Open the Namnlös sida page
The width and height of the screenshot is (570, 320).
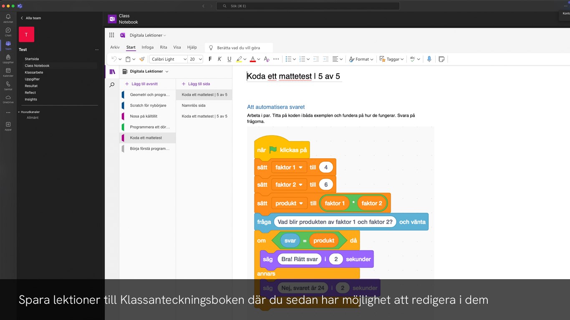click(204, 105)
